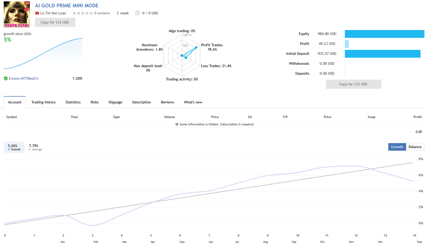Screen dimensions: 426x246
Task: Click the subscribers icon near 0 / 0 USD
Action: (x=137, y=13)
